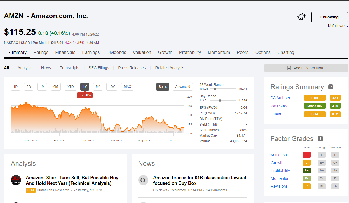
Task: Click the 52 Week Range slider marker
Action: pos(215,89)
